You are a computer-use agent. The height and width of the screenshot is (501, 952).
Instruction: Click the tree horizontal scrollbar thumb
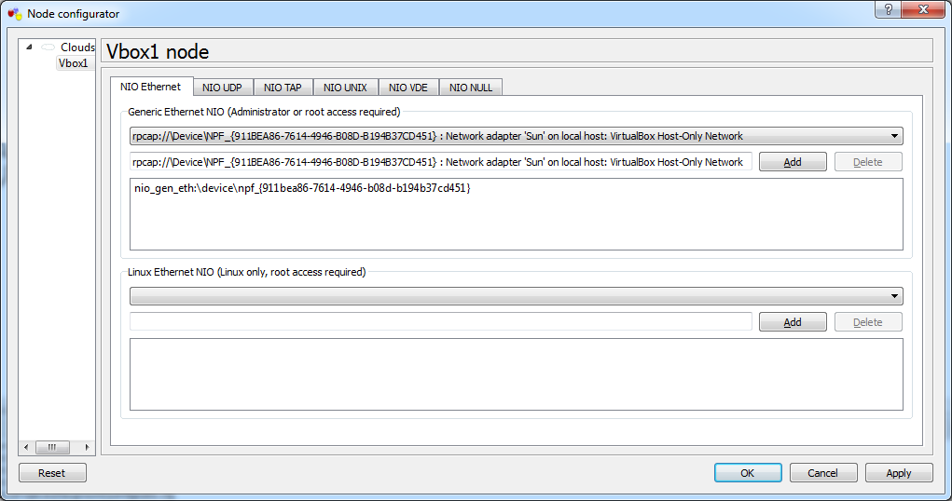[52, 447]
